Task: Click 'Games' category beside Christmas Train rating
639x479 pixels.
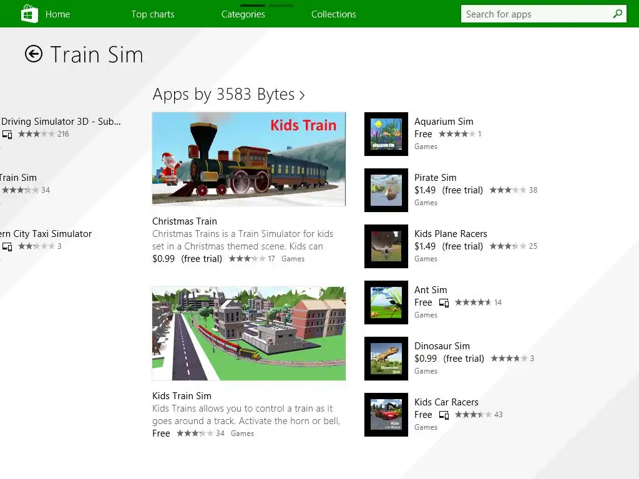Action: coord(293,259)
